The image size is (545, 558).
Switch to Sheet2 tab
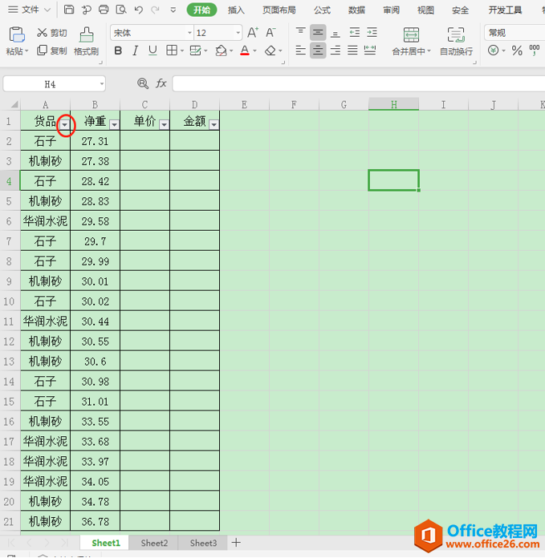coord(154,543)
